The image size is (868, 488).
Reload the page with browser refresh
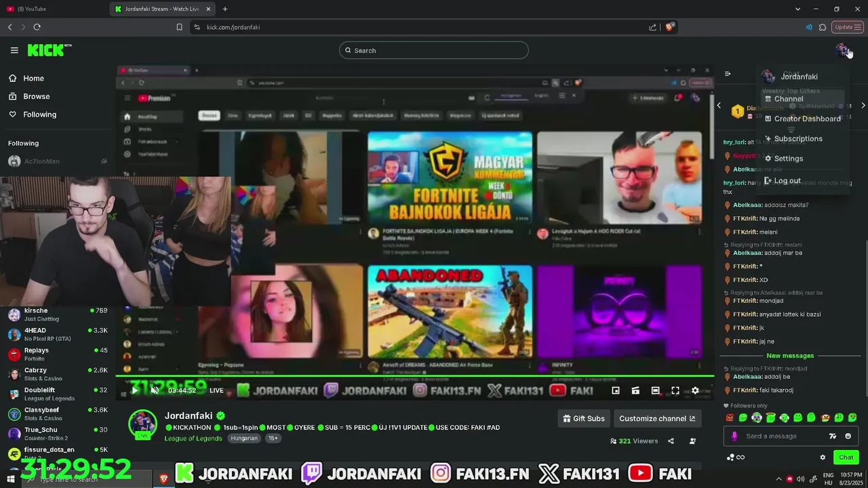pos(37,27)
